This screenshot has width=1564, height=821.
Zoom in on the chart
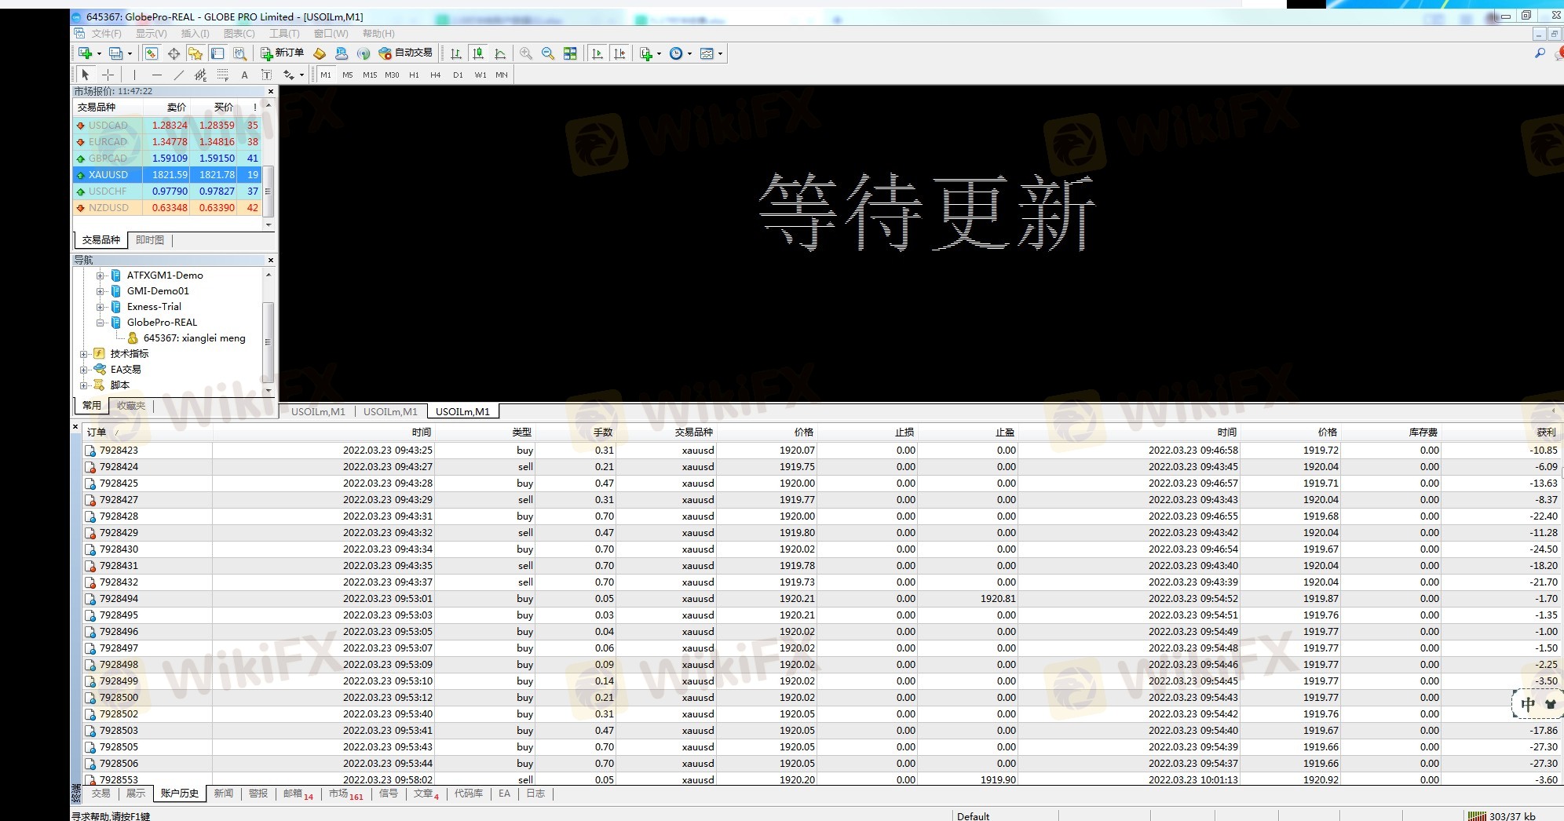tap(526, 53)
